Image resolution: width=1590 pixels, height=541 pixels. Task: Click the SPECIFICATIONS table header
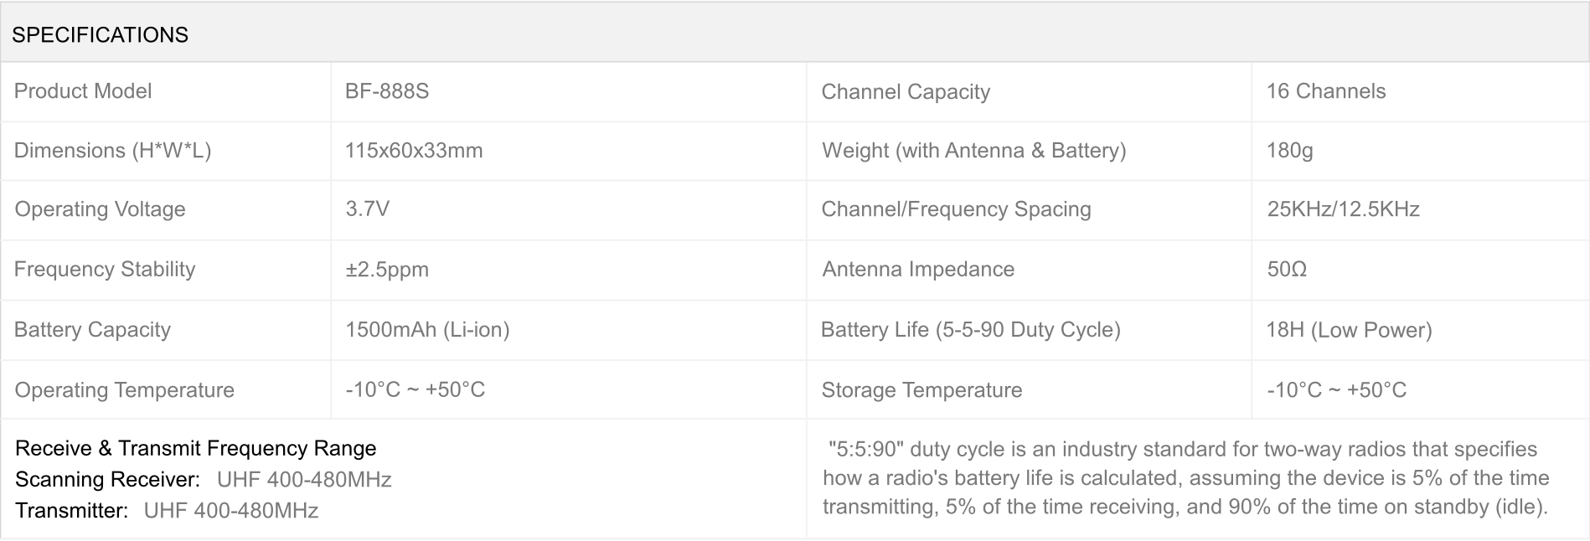tap(101, 35)
